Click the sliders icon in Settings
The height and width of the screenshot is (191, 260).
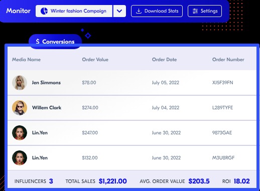click(x=195, y=11)
